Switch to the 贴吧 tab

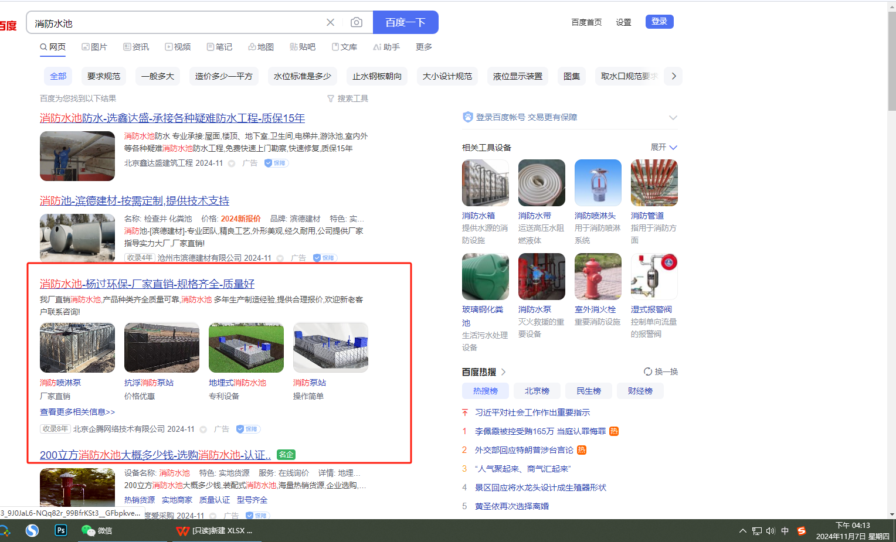(303, 47)
